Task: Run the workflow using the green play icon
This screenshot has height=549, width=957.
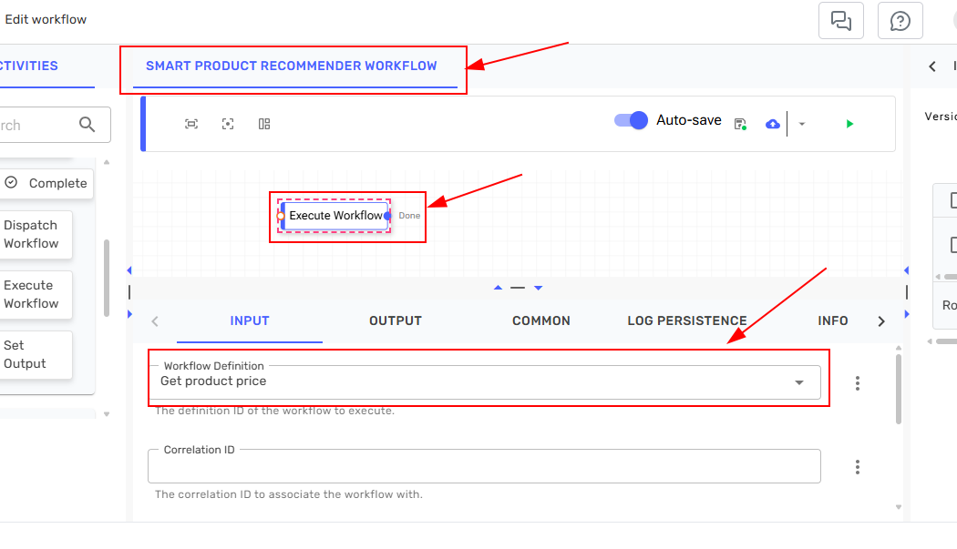Action: click(849, 123)
